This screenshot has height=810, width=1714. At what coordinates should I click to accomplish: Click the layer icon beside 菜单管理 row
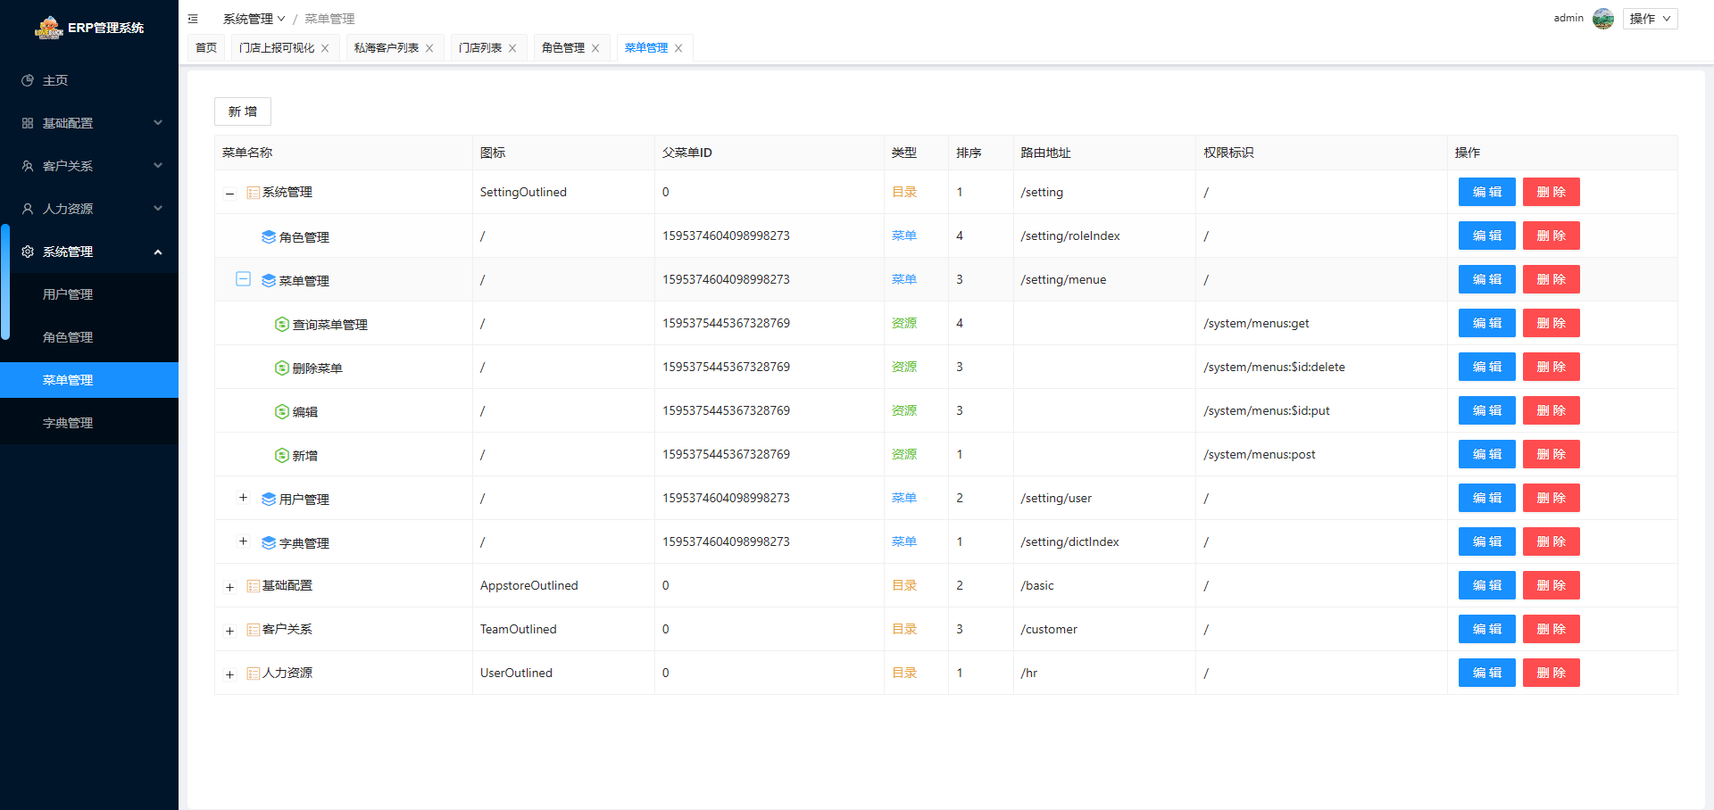tap(269, 280)
